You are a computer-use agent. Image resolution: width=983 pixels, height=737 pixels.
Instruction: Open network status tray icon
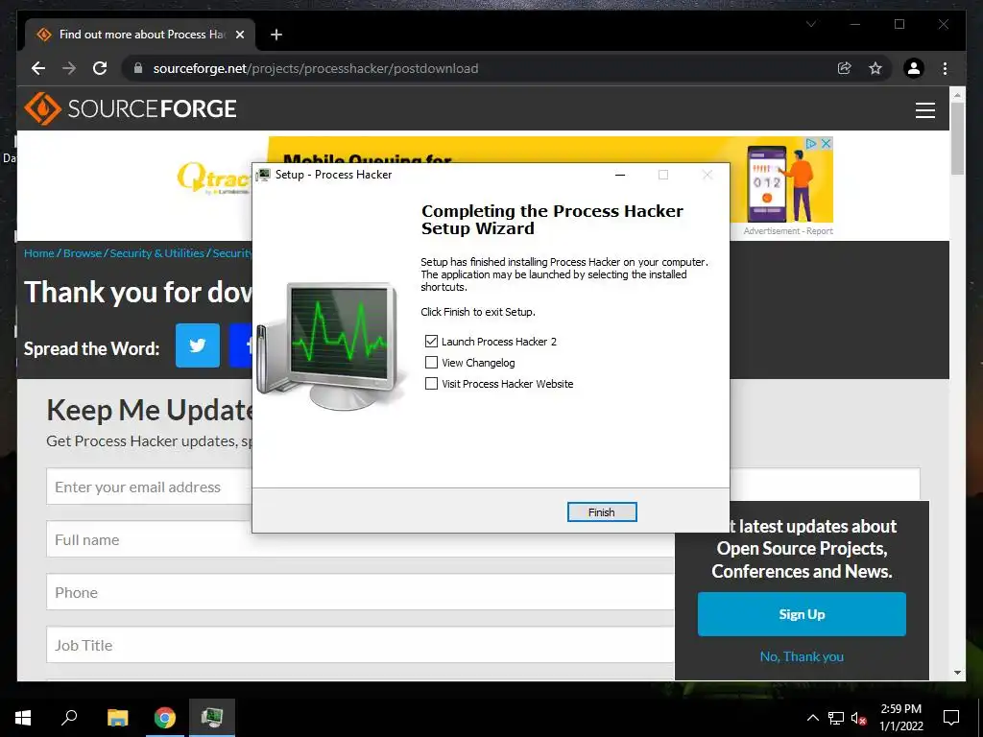[x=836, y=718]
